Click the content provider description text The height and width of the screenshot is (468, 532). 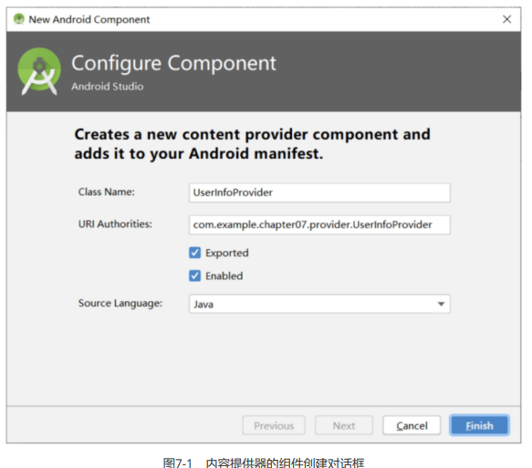coord(253,144)
